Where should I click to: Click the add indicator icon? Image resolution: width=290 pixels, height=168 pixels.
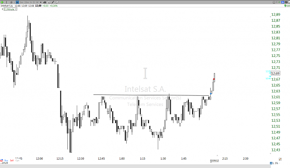pos(49,2)
